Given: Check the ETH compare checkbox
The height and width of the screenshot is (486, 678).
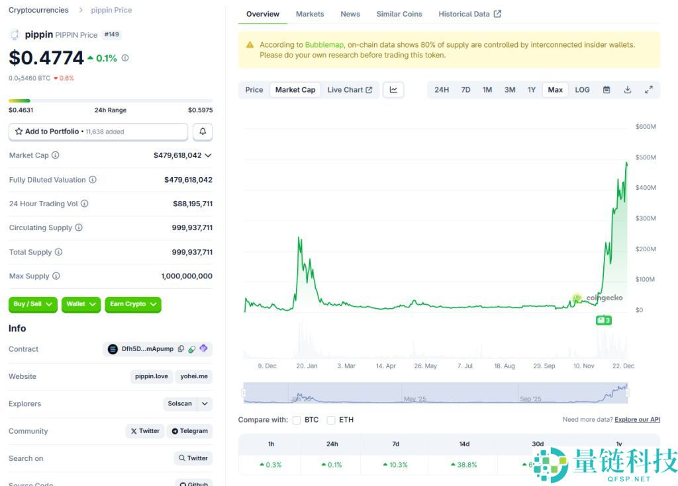Looking at the screenshot, I should coord(331,420).
